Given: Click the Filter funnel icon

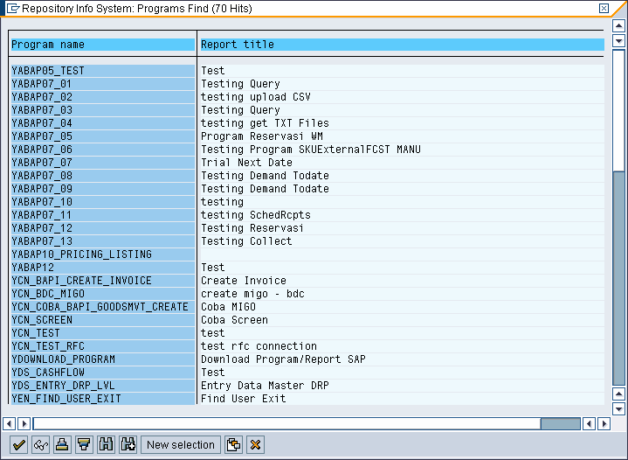Looking at the screenshot, I should tap(84, 445).
